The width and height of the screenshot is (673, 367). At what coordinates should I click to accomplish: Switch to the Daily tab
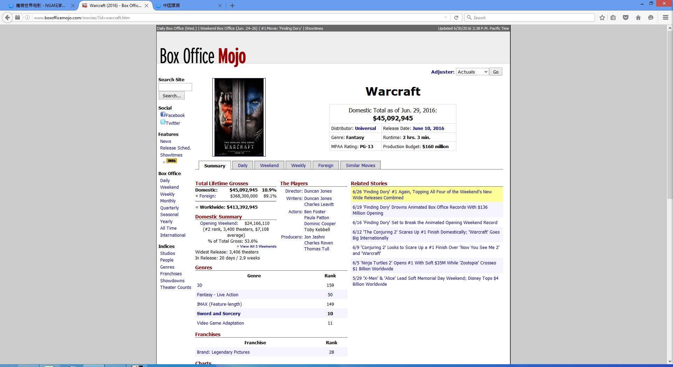[x=243, y=166]
